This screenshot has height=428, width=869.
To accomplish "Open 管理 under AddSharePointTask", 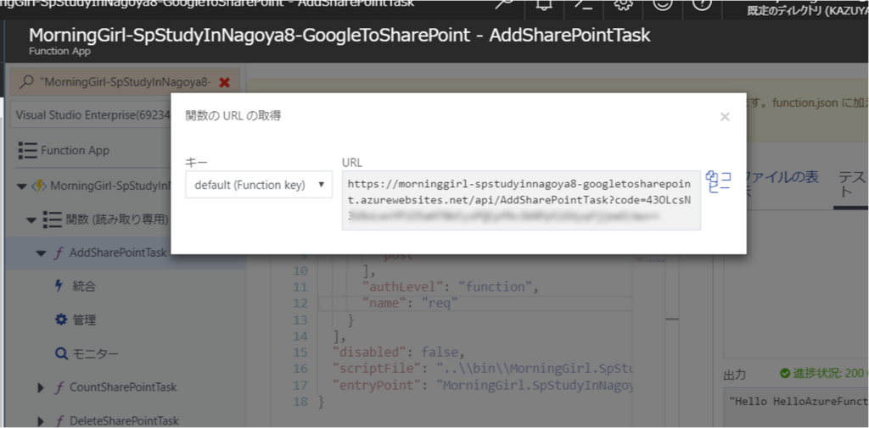I will [x=84, y=320].
